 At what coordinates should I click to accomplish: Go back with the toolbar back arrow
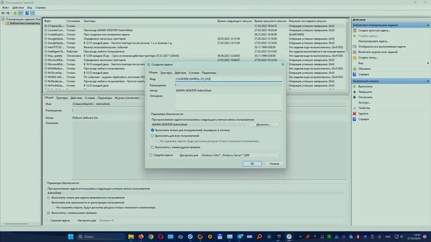(3, 13)
